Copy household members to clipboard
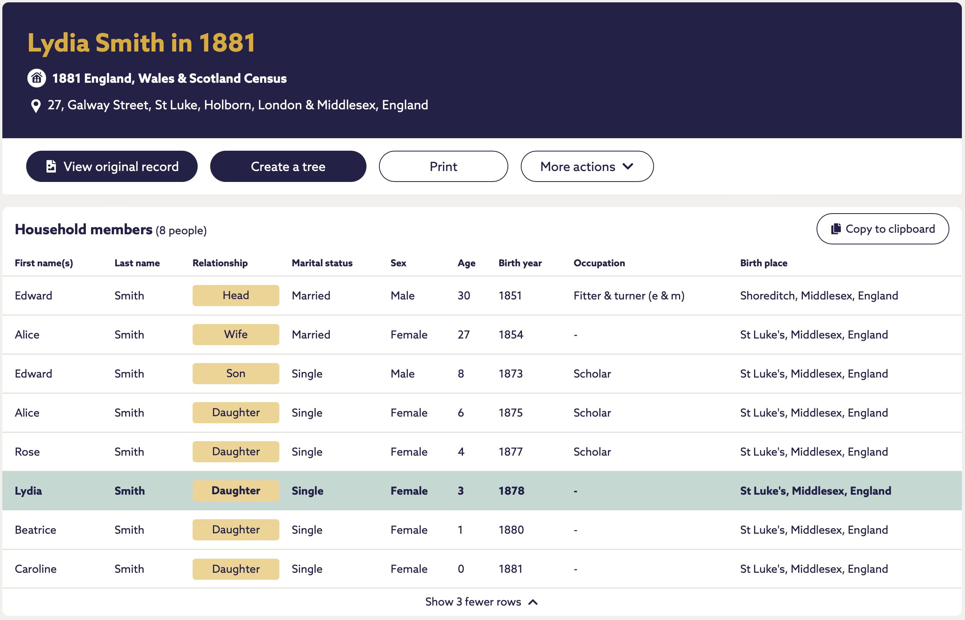 tap(883, 229)
